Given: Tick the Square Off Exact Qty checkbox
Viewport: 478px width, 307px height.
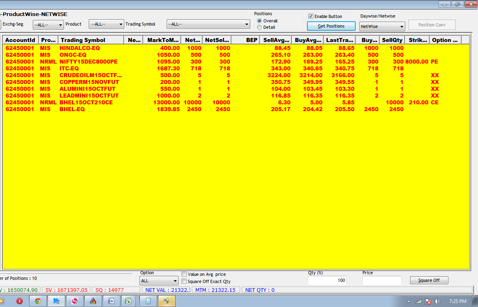Looking at the screenshot, I should 184,281.
